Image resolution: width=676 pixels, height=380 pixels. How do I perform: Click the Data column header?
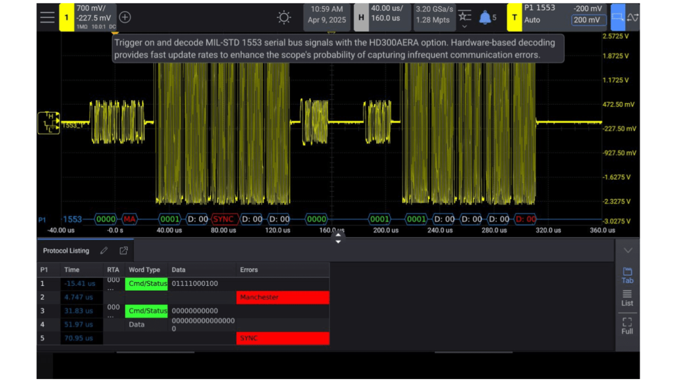pyautogui.click(x=179, y=270)
